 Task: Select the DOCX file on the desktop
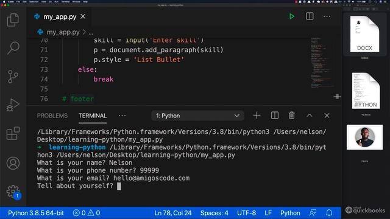click(x=364, y=34)
